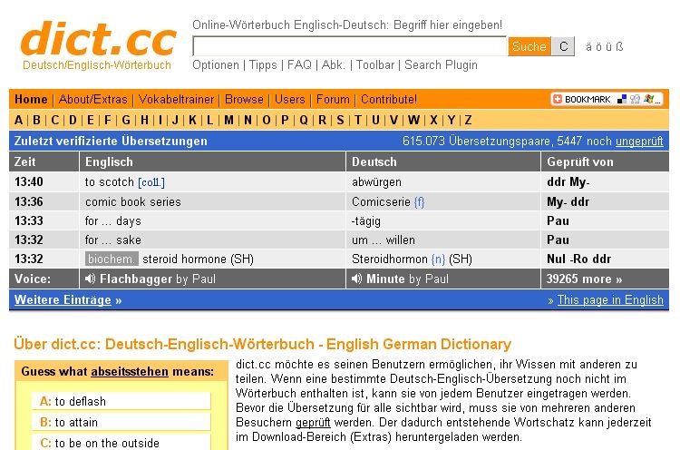Open verifier 'Pau' in the 13:33 row
This screenshot has height=450, width=680.
[x=558, y=220]
